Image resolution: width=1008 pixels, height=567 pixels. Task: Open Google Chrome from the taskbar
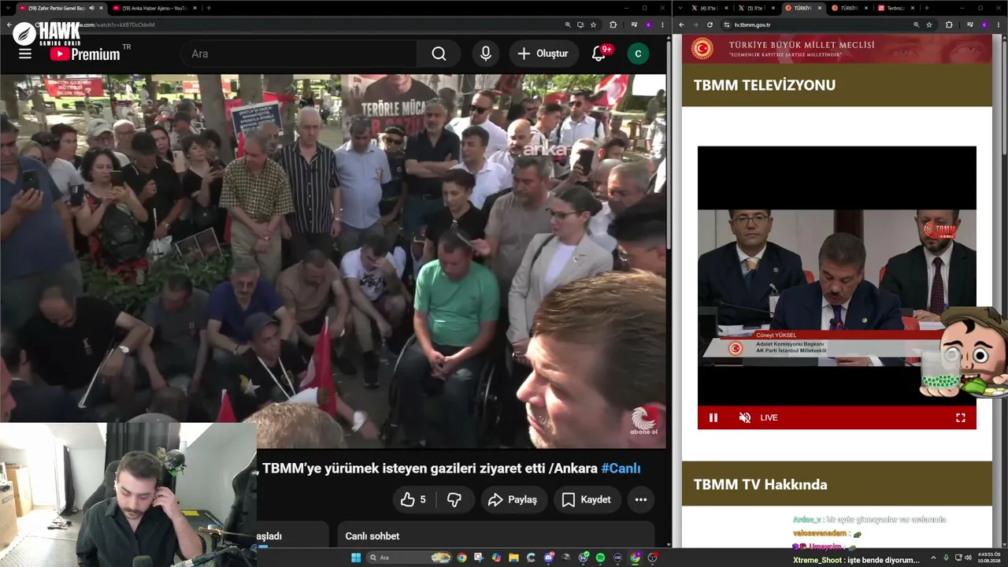pyautogui.click(x=461, y=558)
